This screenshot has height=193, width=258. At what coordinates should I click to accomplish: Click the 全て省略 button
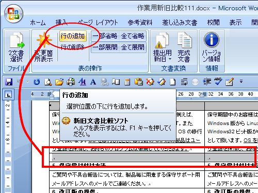pos(133,36)
